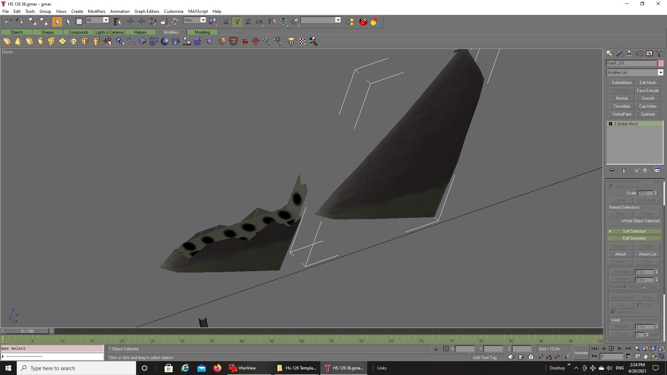Expand the Editable Mesh stack entry
The width and height of the screenshot is (667, 375).
(610, 124)
